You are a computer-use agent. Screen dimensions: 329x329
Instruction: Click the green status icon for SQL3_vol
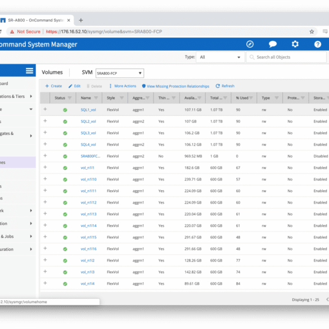pos(65,133)
